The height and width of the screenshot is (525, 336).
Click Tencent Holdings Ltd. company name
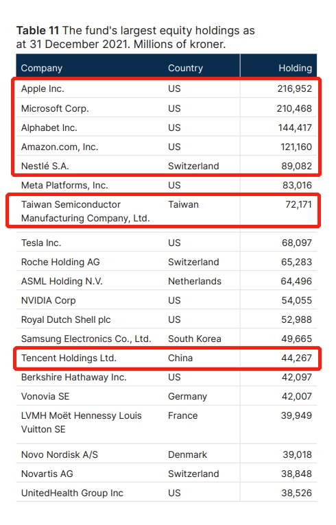69,358
